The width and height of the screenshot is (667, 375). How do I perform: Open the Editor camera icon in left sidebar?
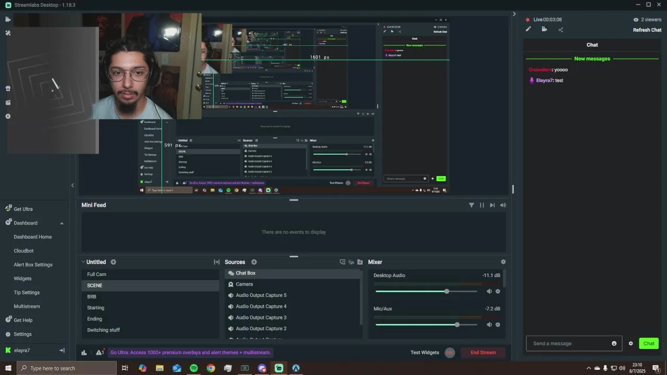click(8, 19)
